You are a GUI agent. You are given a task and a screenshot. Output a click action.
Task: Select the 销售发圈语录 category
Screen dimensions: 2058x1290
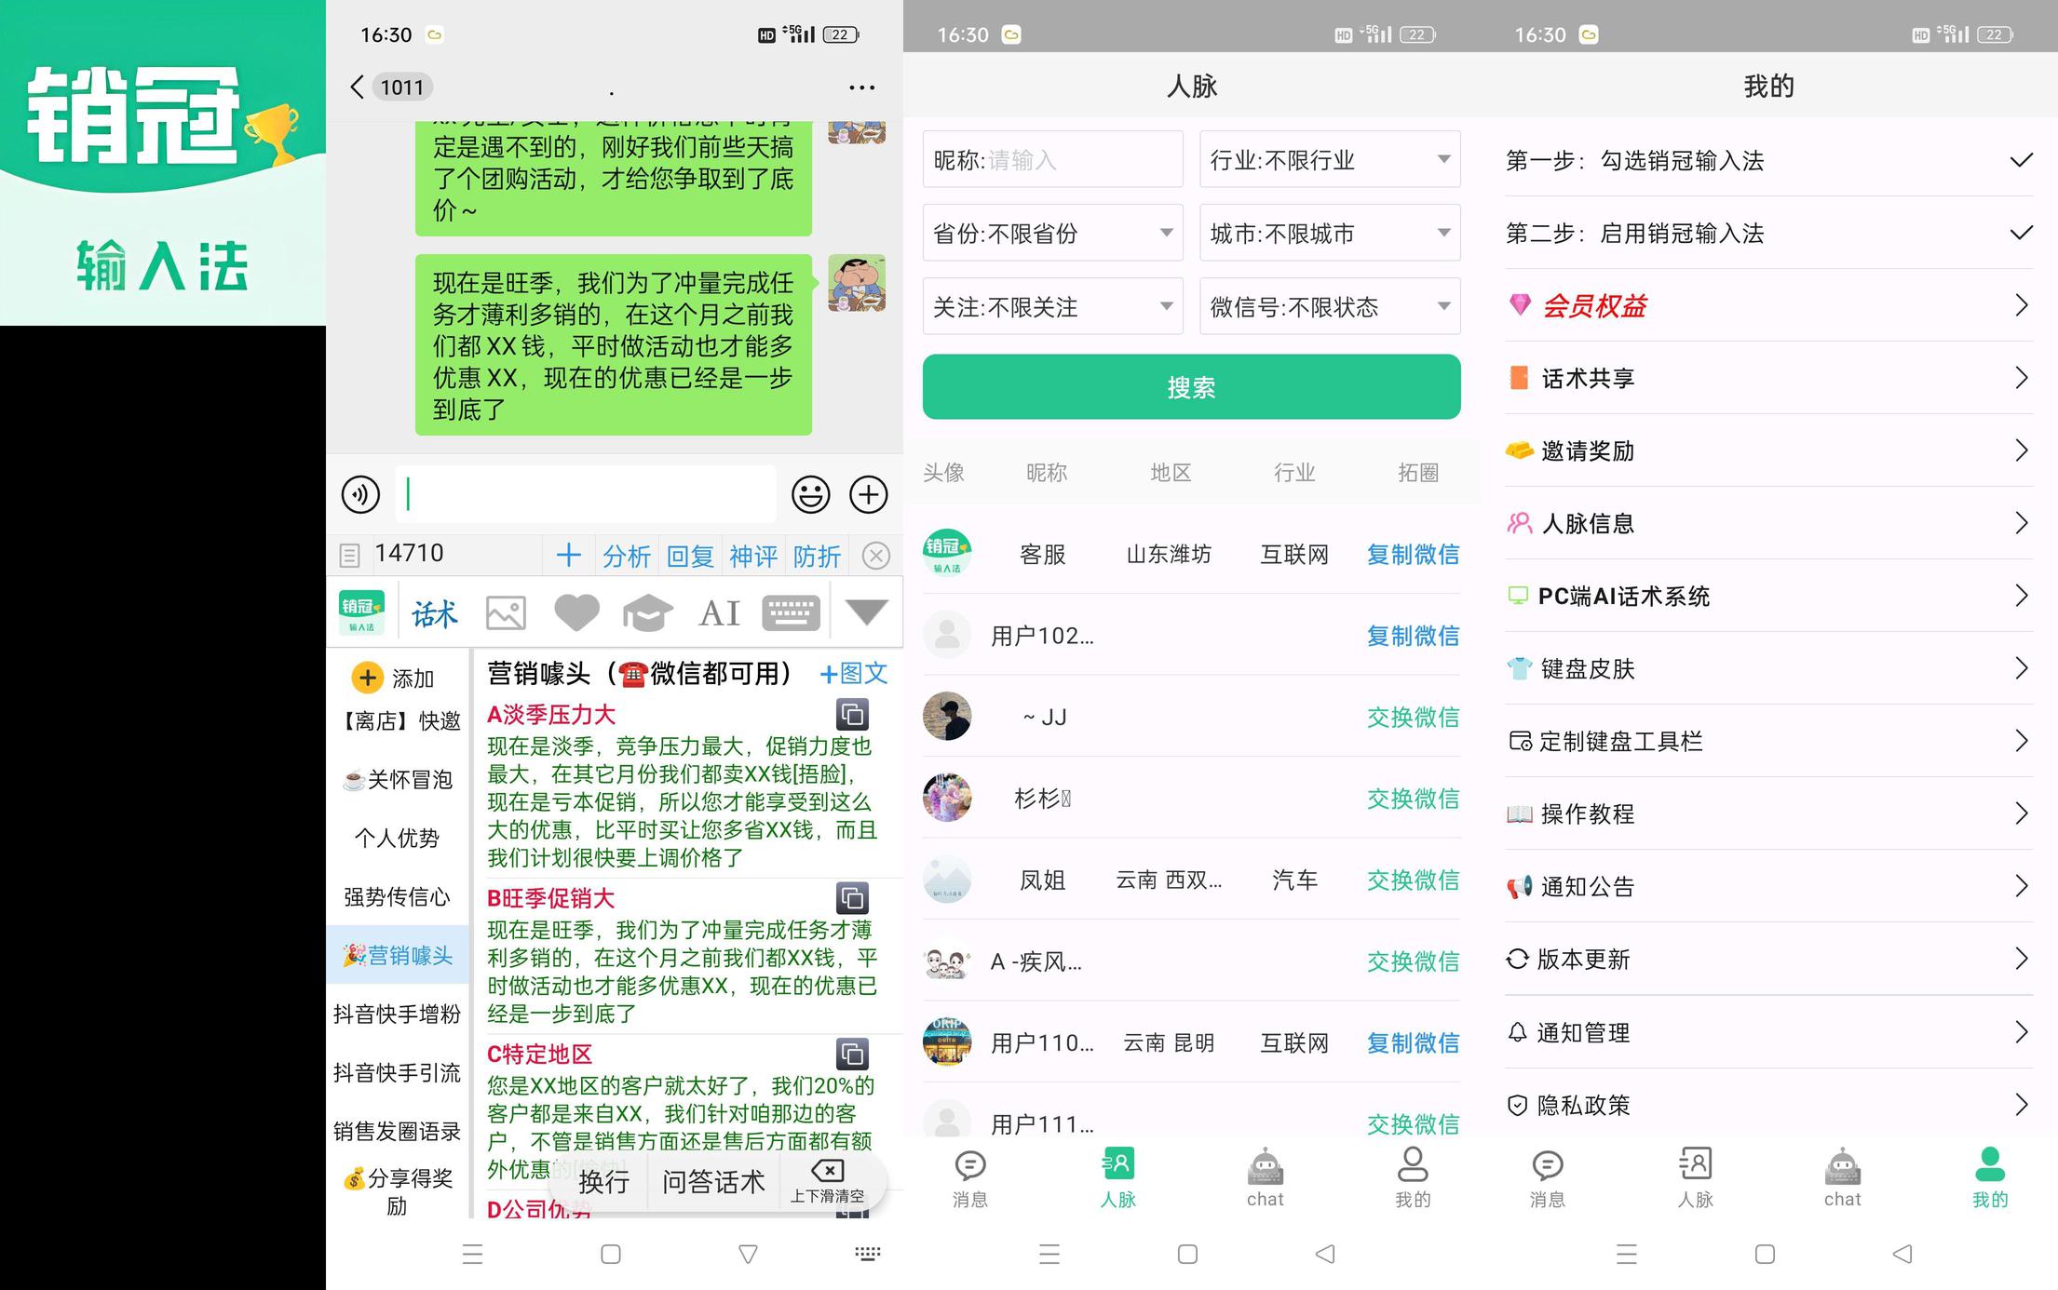pos(398,1131)
